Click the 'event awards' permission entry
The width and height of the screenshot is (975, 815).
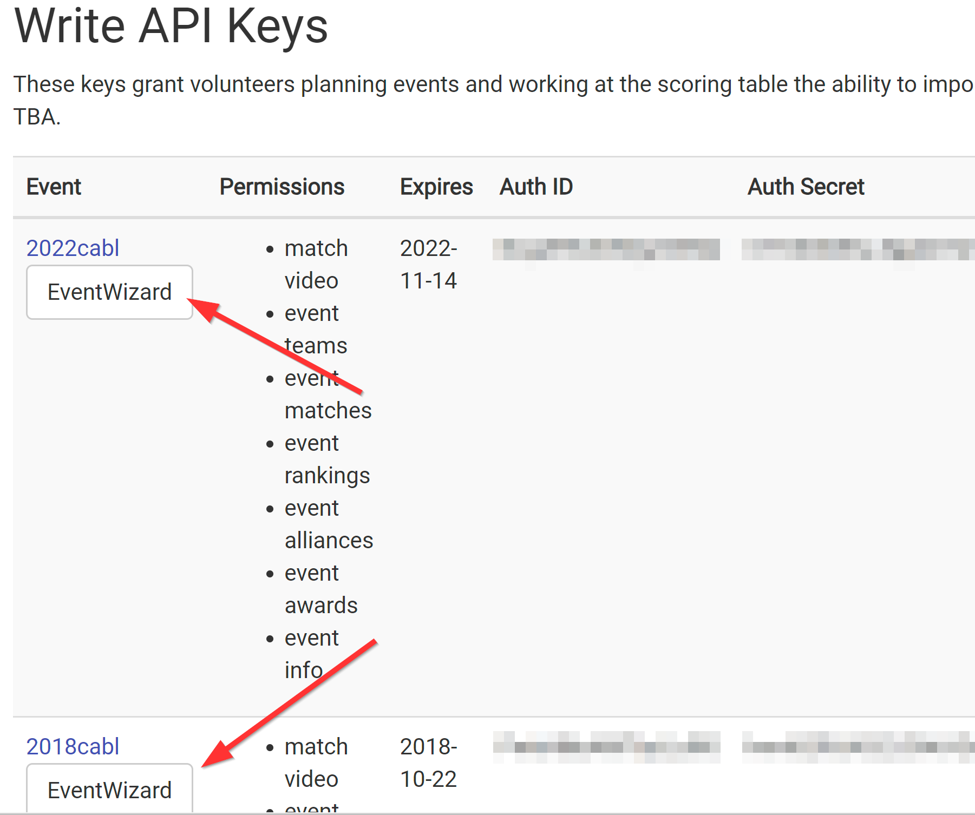322,589
